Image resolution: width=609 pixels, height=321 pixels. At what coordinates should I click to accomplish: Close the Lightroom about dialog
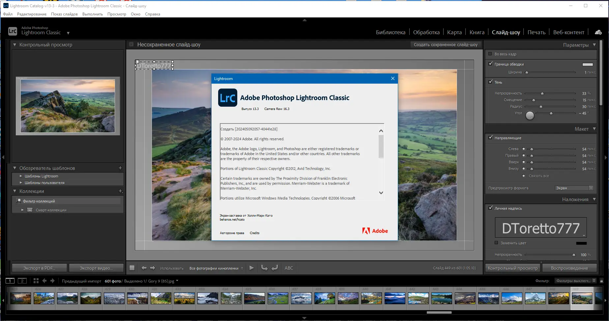click(x=392, y=78)
